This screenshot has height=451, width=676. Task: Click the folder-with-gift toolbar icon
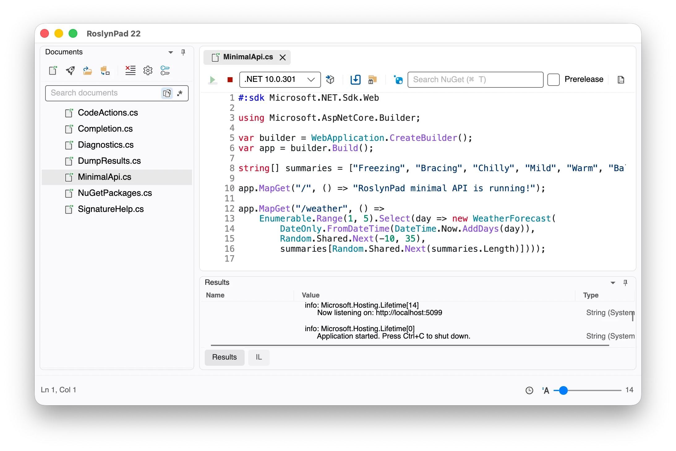tap(373, 80)
